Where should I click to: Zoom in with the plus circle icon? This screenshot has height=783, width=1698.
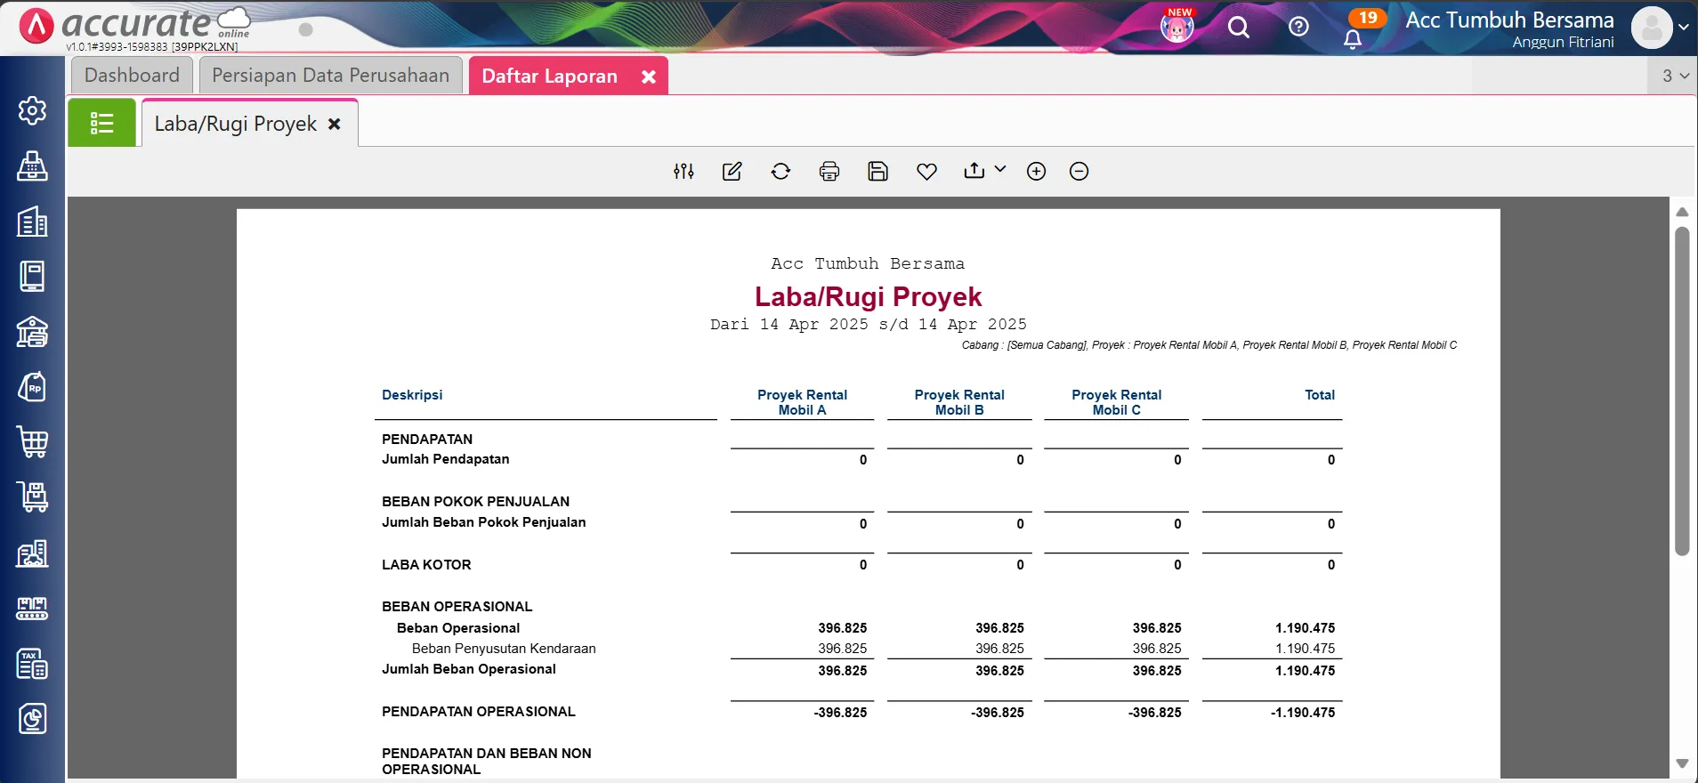click(1036, 172)
